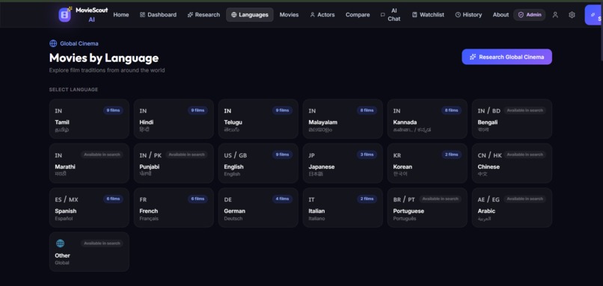Select the German language card
This screenshot has height=286, width=603.
(258, 208)
